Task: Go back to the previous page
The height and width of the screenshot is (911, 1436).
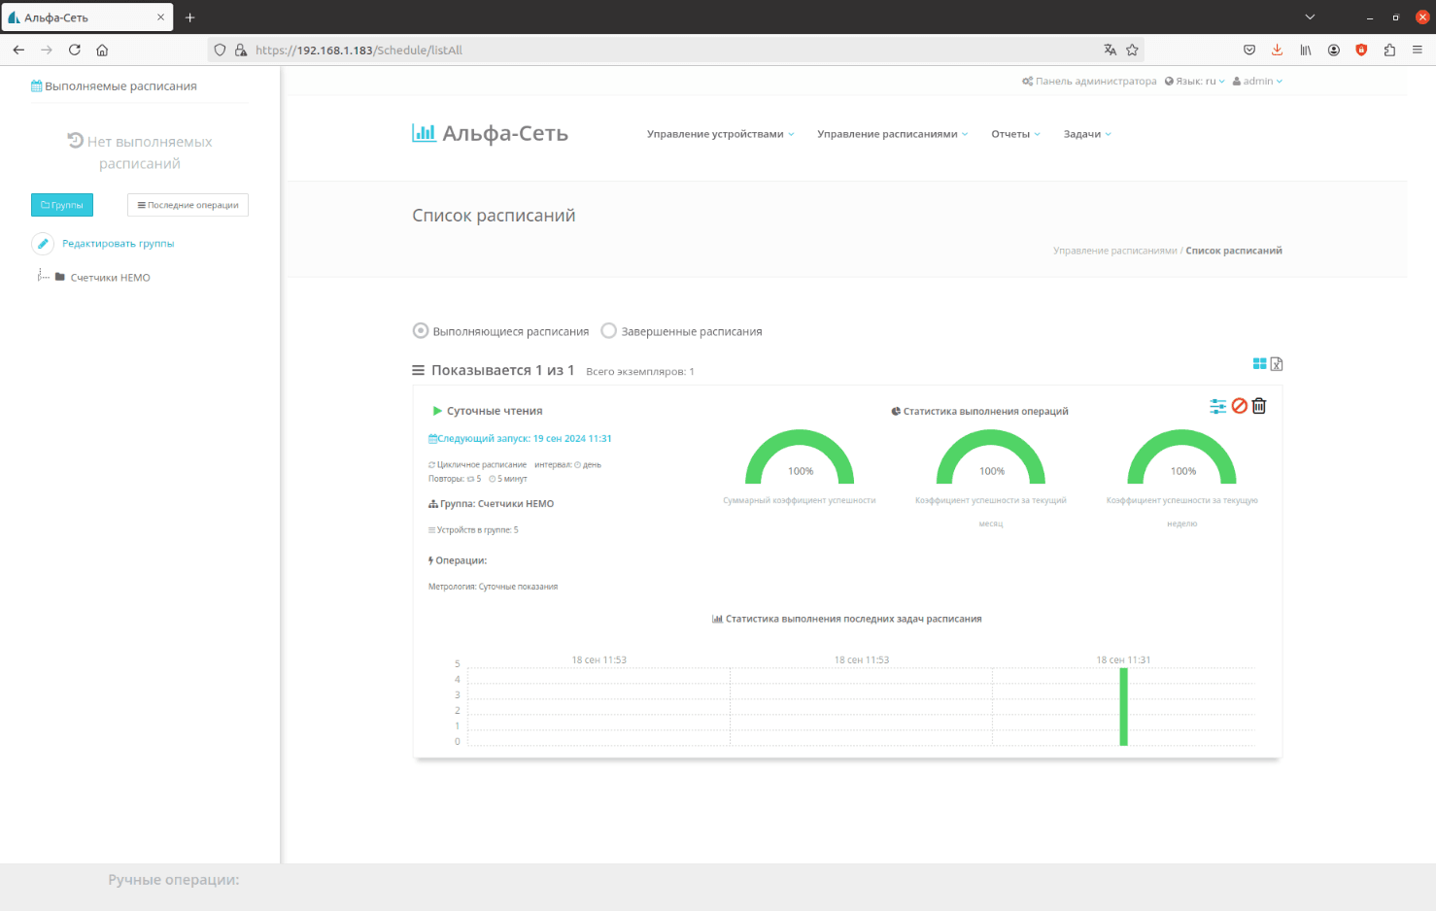Action: 18,50
